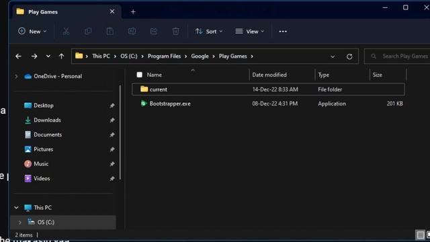Click the navigation pane scrollbar
Viewport: 430px width, 242px height.
tap(120, 132)
